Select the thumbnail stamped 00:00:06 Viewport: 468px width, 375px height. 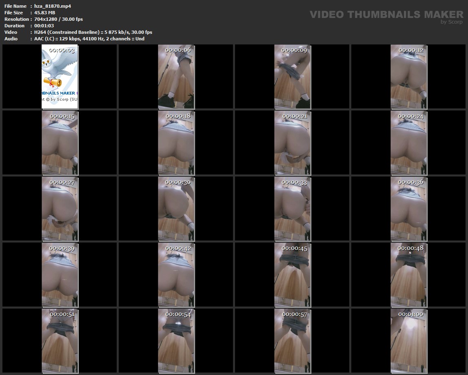(176, 77)
